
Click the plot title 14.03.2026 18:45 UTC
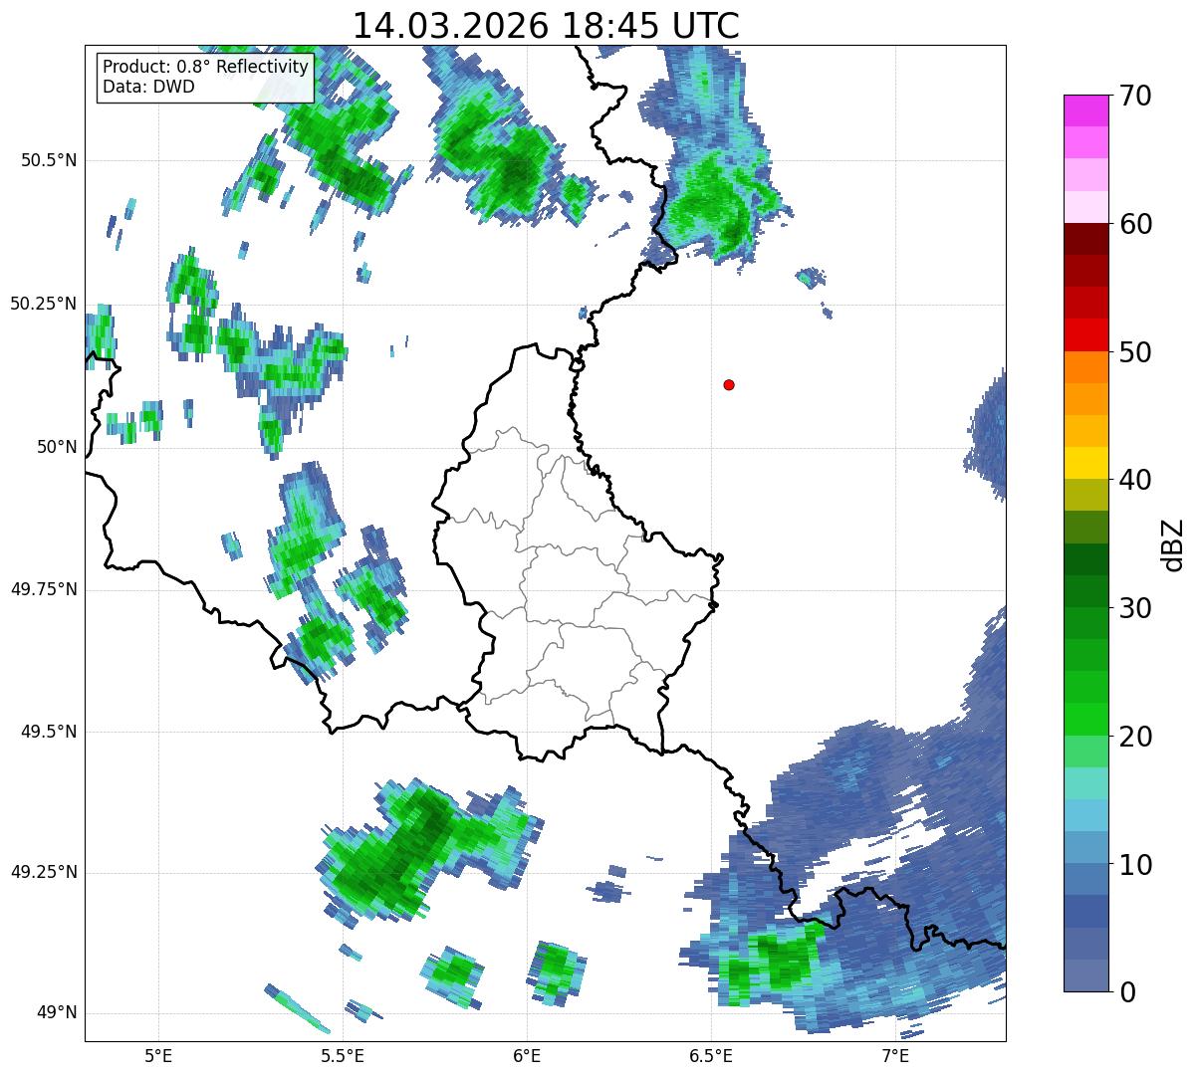click(546, 25)
